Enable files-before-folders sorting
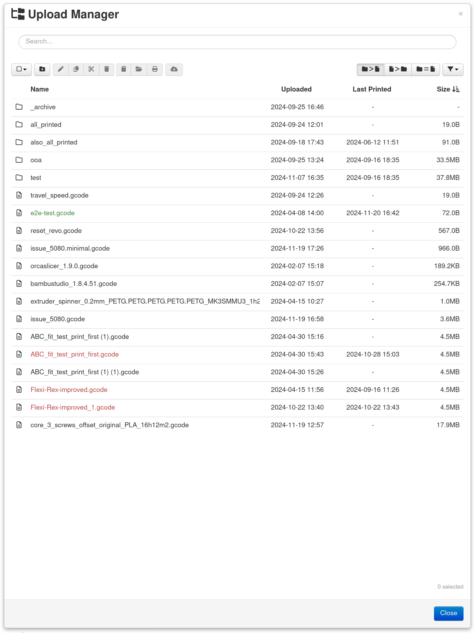The image size is (474, 633). [398, 70]
